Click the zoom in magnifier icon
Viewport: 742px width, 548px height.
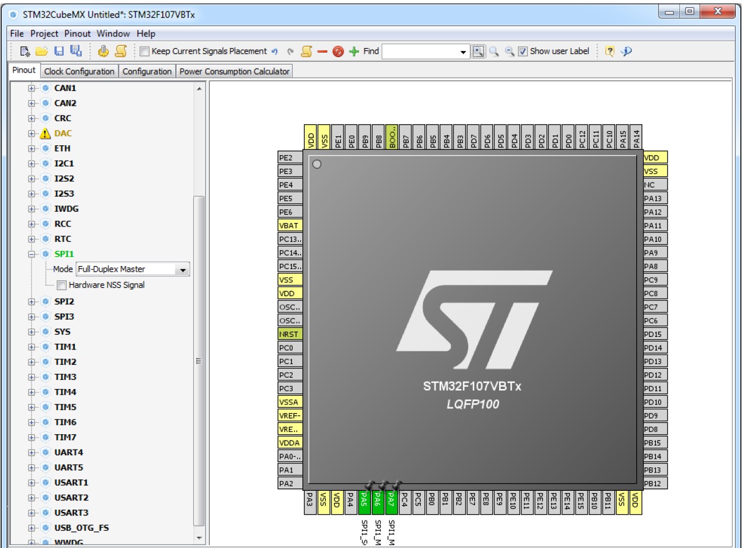pos(494,51)
